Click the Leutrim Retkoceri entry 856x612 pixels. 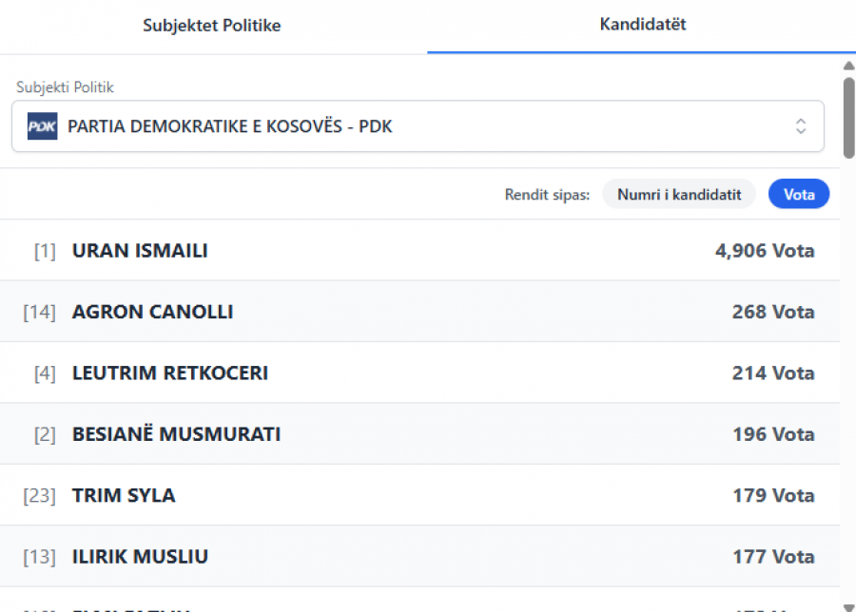click(x=170, y=373)
